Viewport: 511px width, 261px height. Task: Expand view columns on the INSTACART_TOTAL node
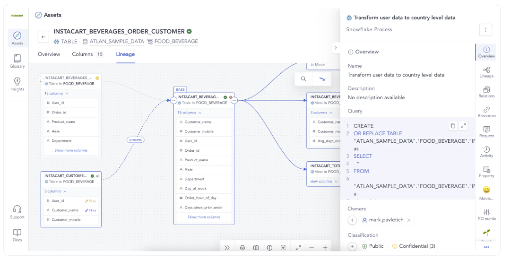[x=324, y=181]
